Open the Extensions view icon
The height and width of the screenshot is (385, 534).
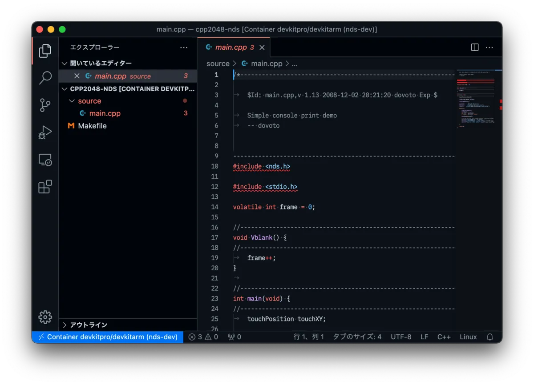[x=45, y=187]
